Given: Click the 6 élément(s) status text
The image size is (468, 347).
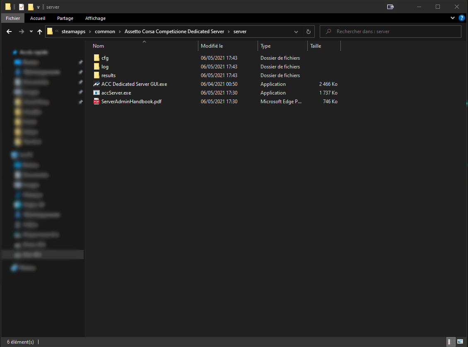Looking at the screenshot, I should click(x=20, y=342).
